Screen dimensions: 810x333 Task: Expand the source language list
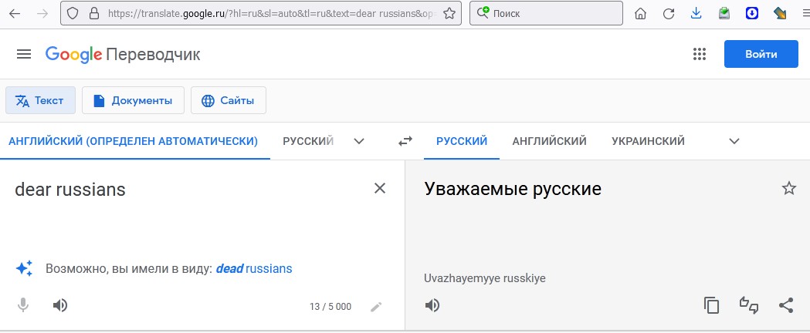click(x=359, y=141)
